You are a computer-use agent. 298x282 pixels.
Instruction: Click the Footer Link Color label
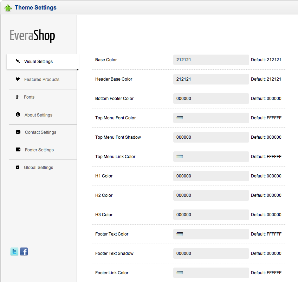pos(112,272)
